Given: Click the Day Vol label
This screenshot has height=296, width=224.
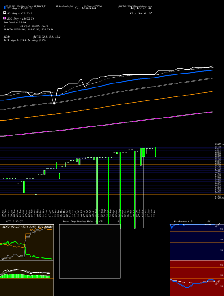Looking at the screenshot, I should [x=141, y=13].
